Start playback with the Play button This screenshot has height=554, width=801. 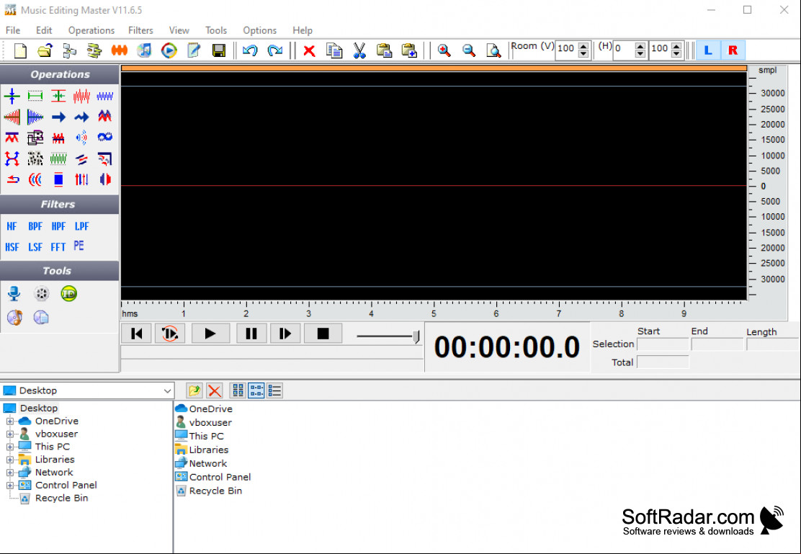[x=210, y=334]
